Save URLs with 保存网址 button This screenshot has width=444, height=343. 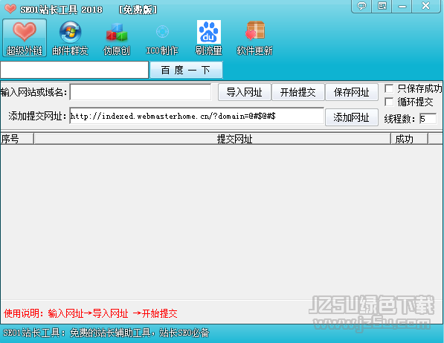tap(352, 92)
